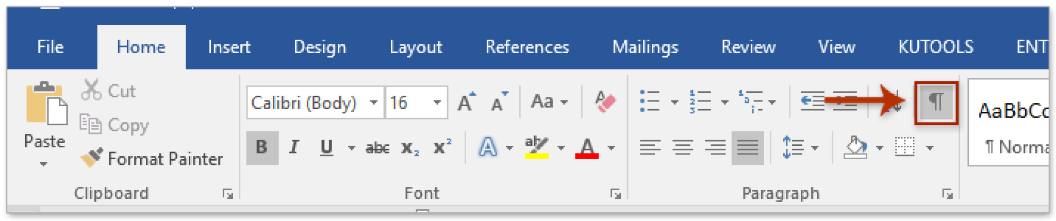The height and width of the screenshot is (221, 1056).
Task: Open the font size 16 dropdown
Action: [437, 103]
